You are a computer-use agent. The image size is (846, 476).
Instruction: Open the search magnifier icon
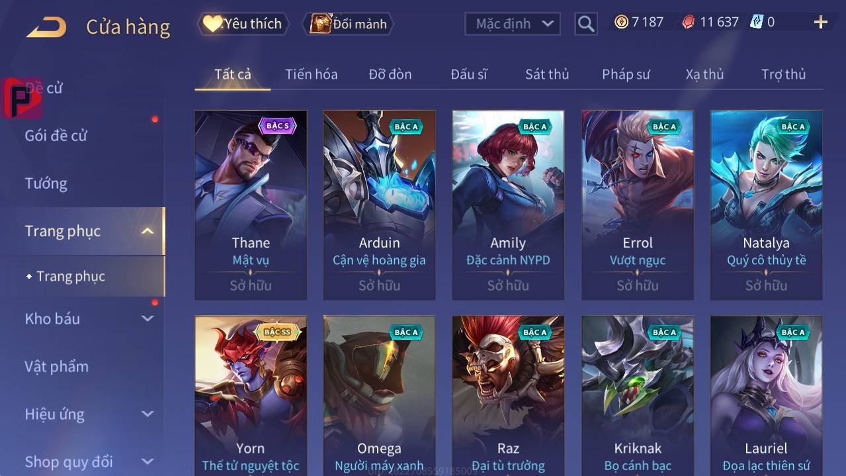(585, 24)
